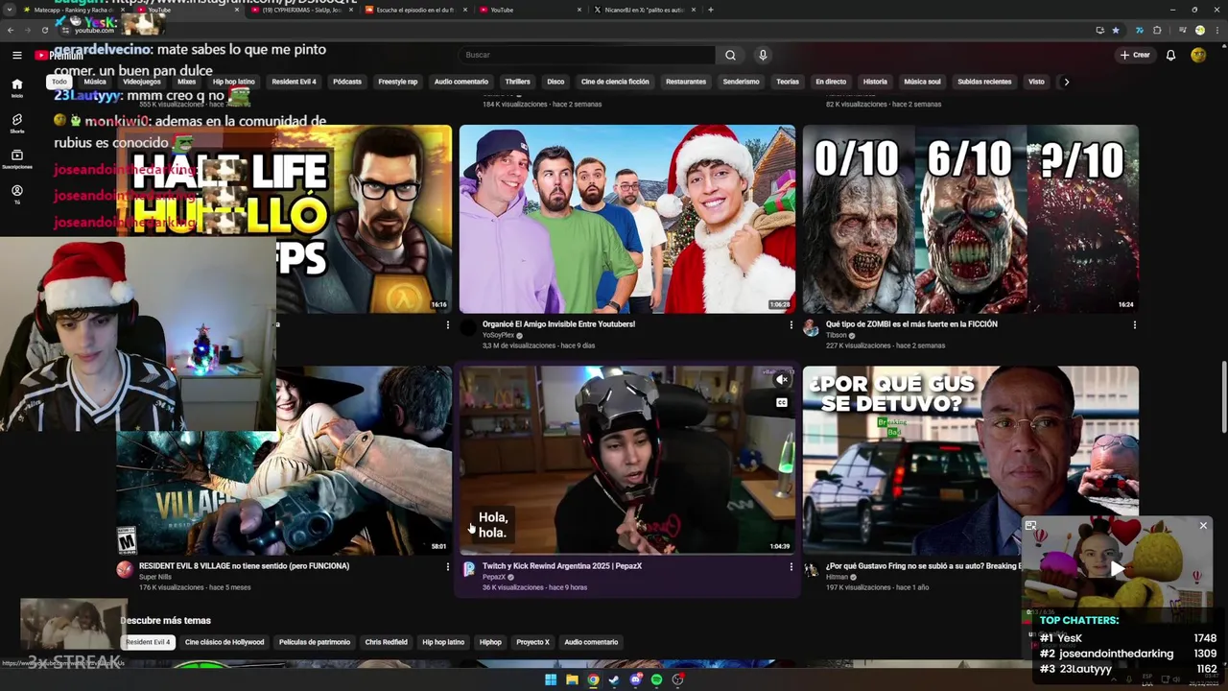The width and height of the screenshot is (1228, 691).
Task: Open the Hitman channel link
Action: pos(838,577)
